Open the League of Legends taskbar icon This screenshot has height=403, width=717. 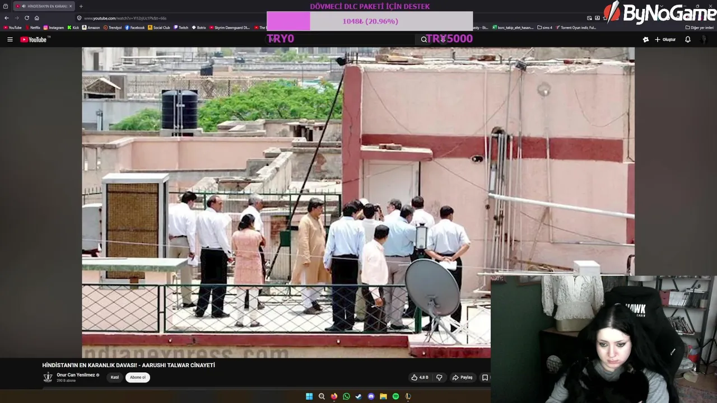(408, 396)
